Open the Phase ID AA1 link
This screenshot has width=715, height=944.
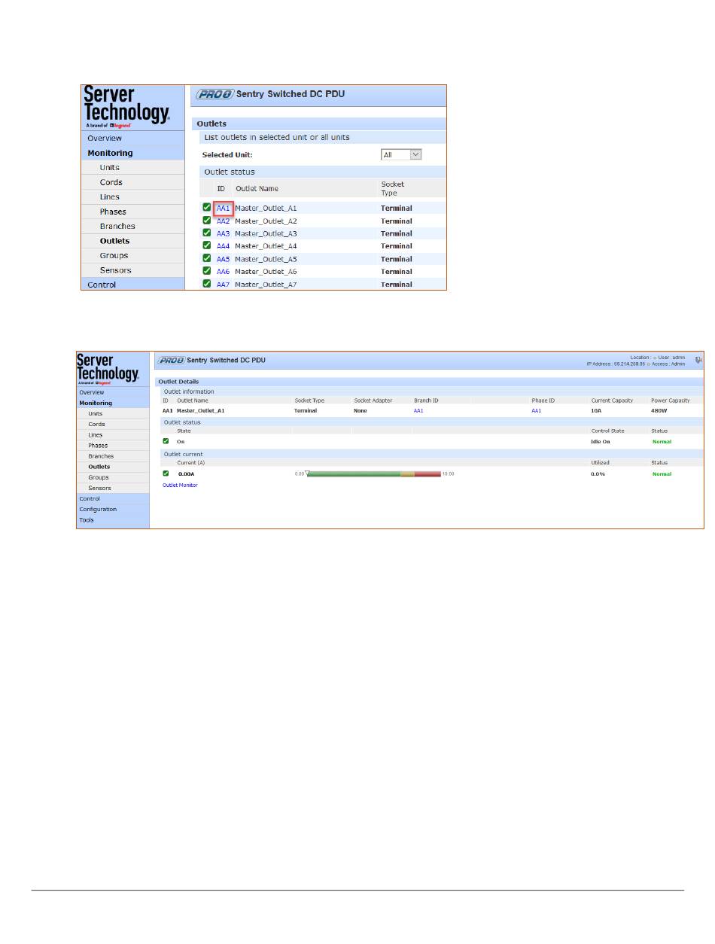[x=537, y=411]
